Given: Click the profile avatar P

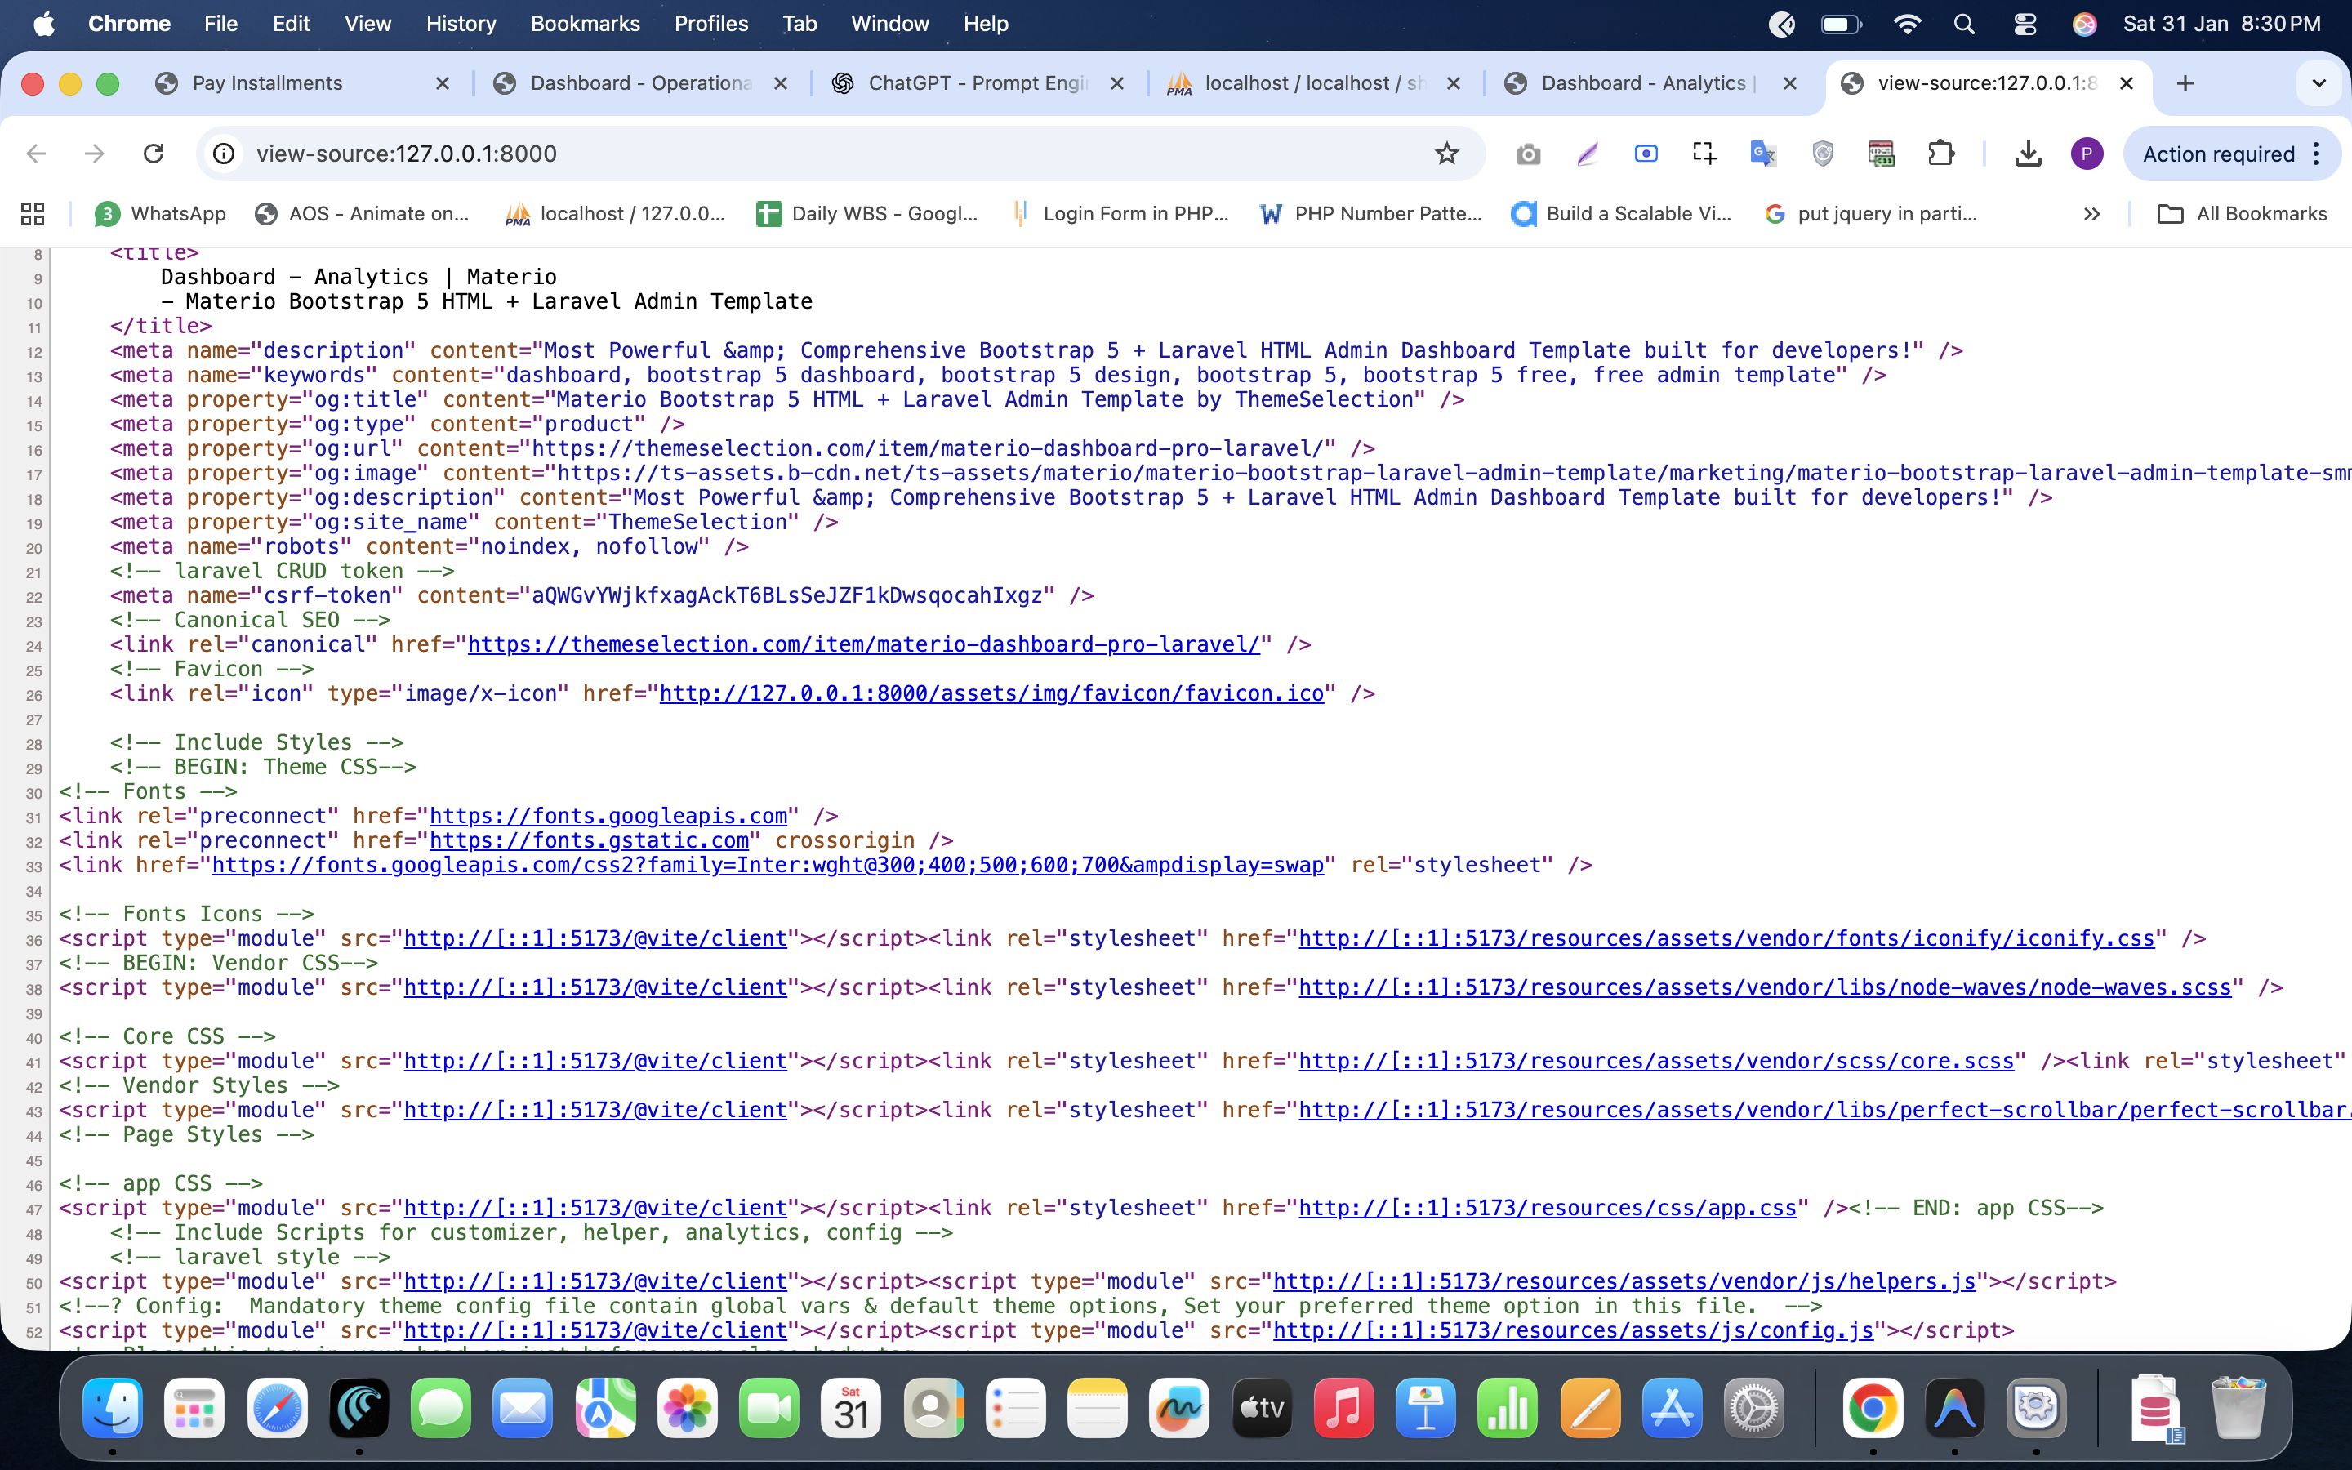Looking at the screenshot, I should (2086, 154).
